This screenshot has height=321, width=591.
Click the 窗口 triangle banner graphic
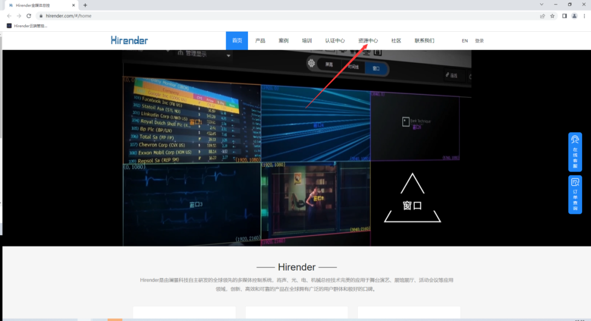(x=413, y=199)
